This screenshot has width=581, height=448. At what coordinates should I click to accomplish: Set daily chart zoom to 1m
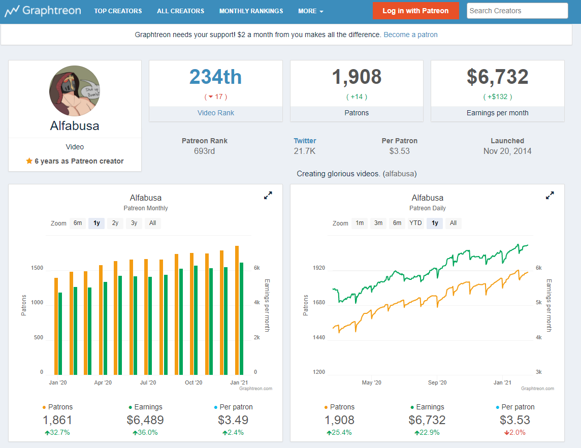360,223
